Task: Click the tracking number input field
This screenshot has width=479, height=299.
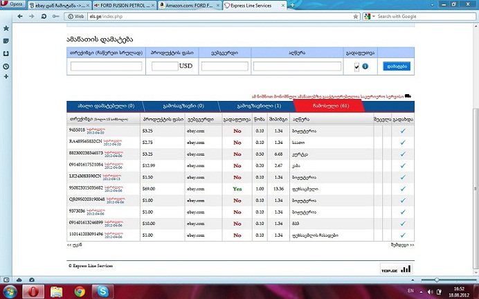Action: 106,66
